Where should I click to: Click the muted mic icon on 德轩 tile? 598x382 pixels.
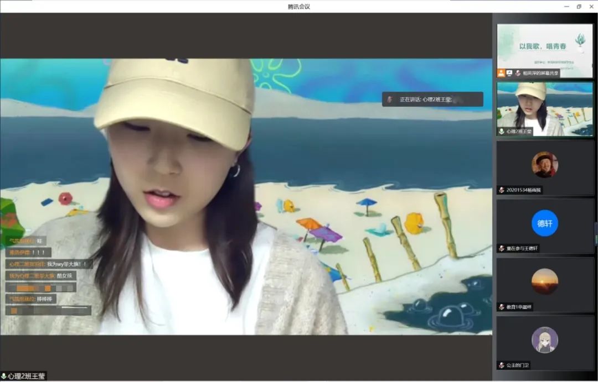click(502, 248)
